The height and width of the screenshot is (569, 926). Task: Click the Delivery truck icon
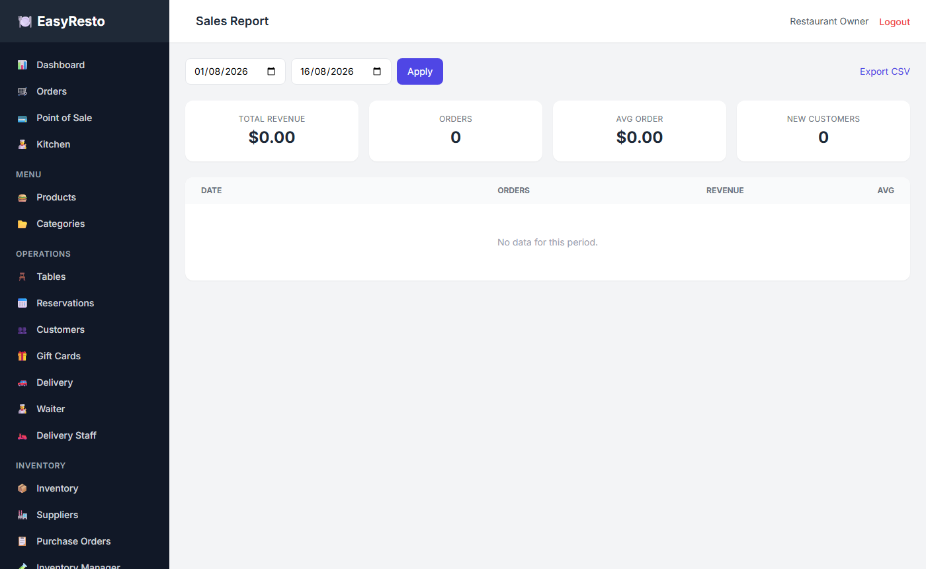click(x=22, y=382)
